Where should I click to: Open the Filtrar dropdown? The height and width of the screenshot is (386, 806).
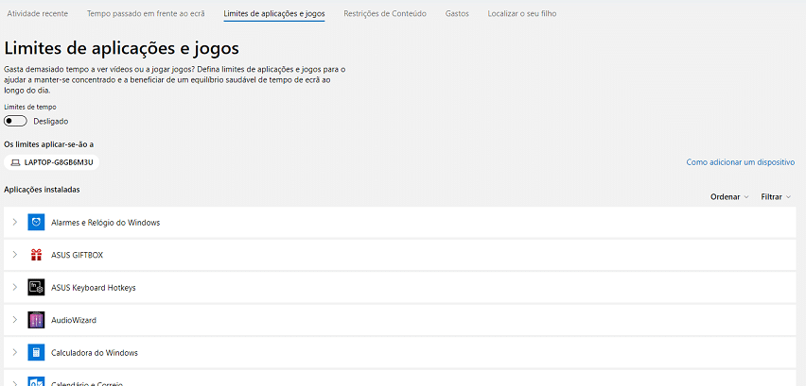coord(776,197)
